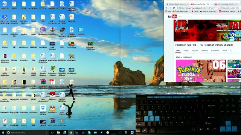Click the Chrome address bar URL
Viewport: 241px width, 135px height.
click(x=209, y=8)
